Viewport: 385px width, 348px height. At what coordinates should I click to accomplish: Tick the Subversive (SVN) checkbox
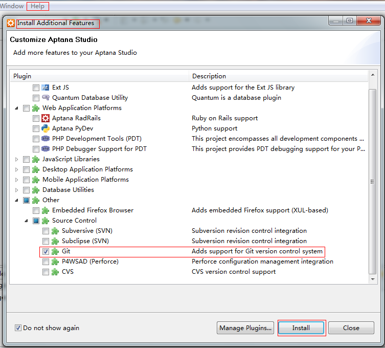coord(46,231)
